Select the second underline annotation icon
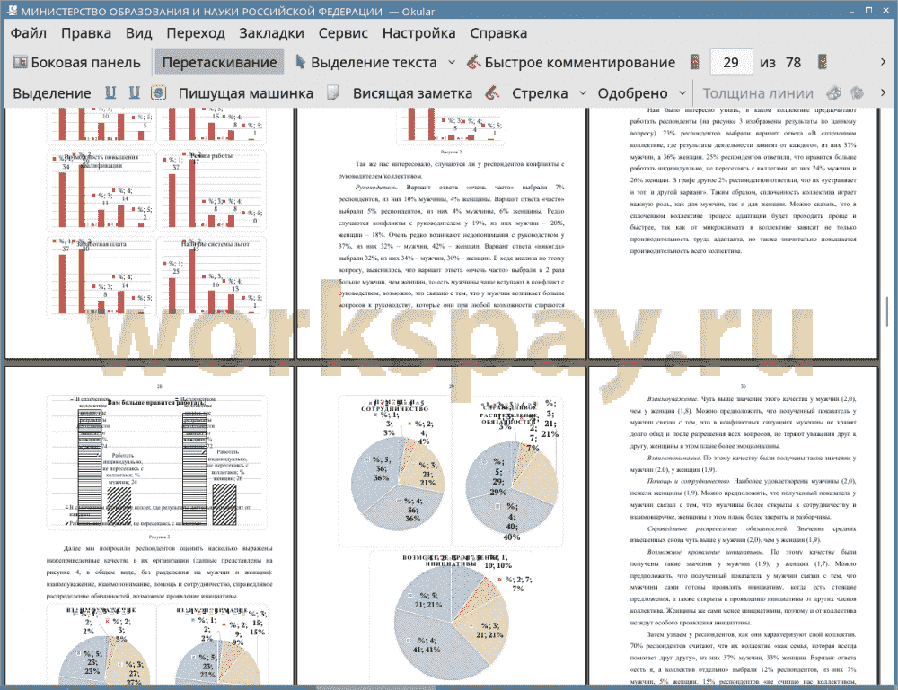898x690 pixels. click(134, 92)
